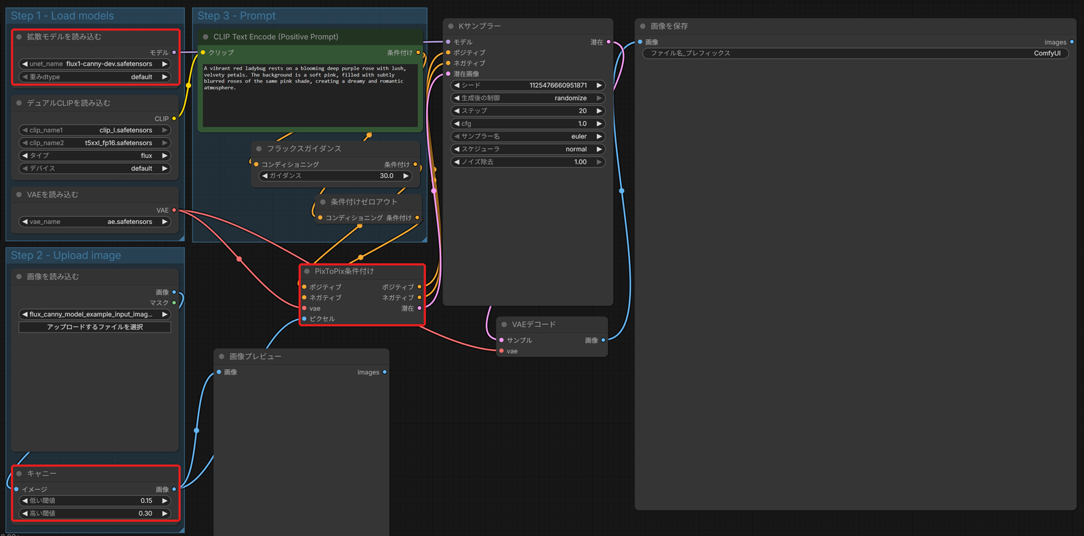Image resolution: width=1084 pixels, height=536 pixels.
Task: Click the ガイダンス 30.0 value slider
Action: [335, 176]
